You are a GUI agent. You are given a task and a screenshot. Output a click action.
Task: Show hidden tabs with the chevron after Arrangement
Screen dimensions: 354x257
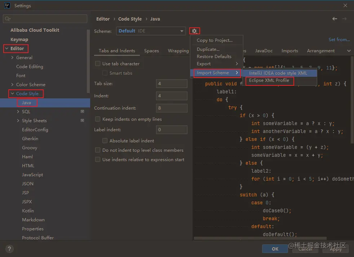pos(349,51)
